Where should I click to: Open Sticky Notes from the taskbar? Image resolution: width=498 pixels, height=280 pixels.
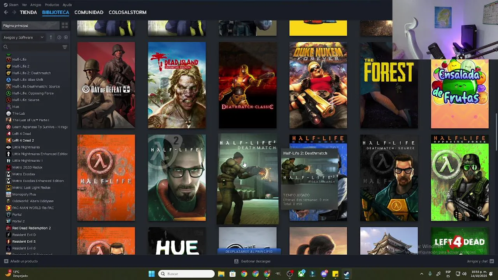tap(335, 274)
